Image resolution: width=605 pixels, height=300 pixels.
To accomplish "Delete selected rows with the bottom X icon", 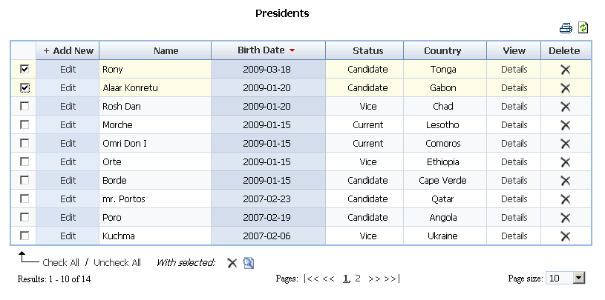I will click(x=232, y=263).
